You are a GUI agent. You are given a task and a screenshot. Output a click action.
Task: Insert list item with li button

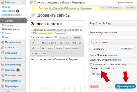point(38,48)
